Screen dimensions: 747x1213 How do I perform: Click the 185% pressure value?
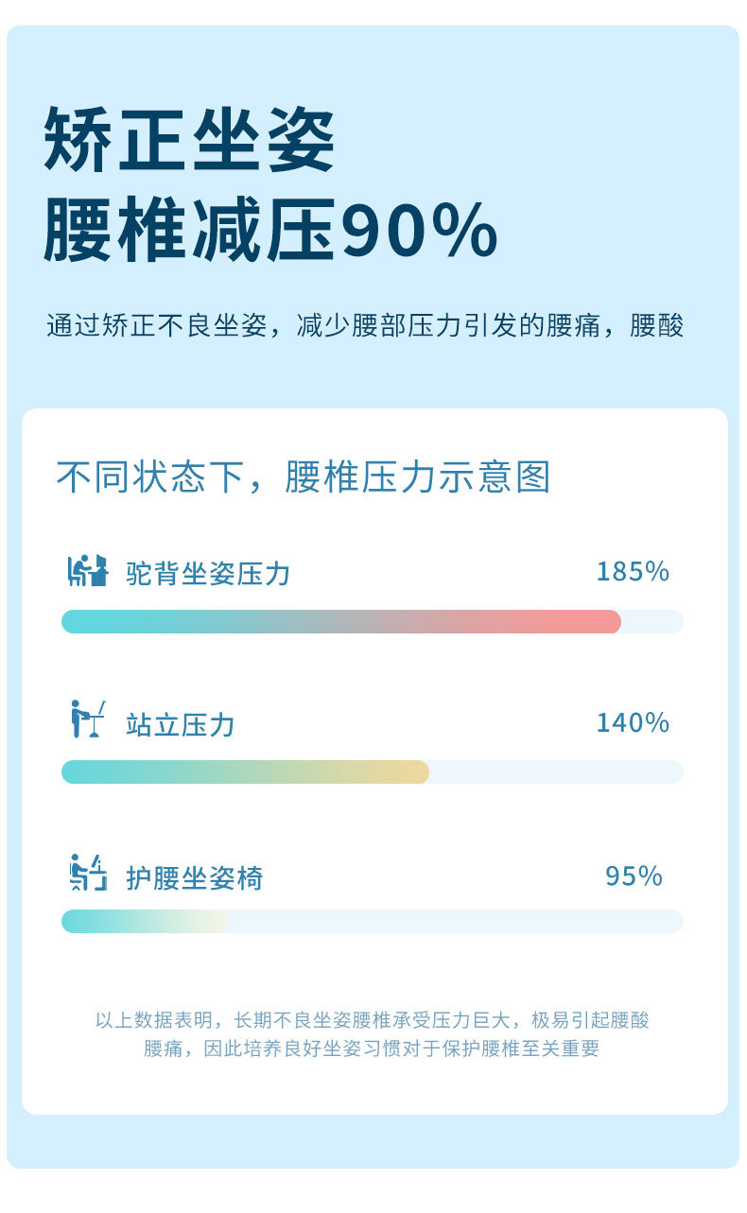click(x=633, y=572)
